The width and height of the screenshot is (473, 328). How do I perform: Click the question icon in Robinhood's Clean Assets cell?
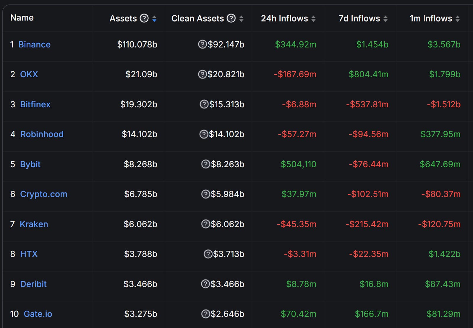[x=204, y=134]
